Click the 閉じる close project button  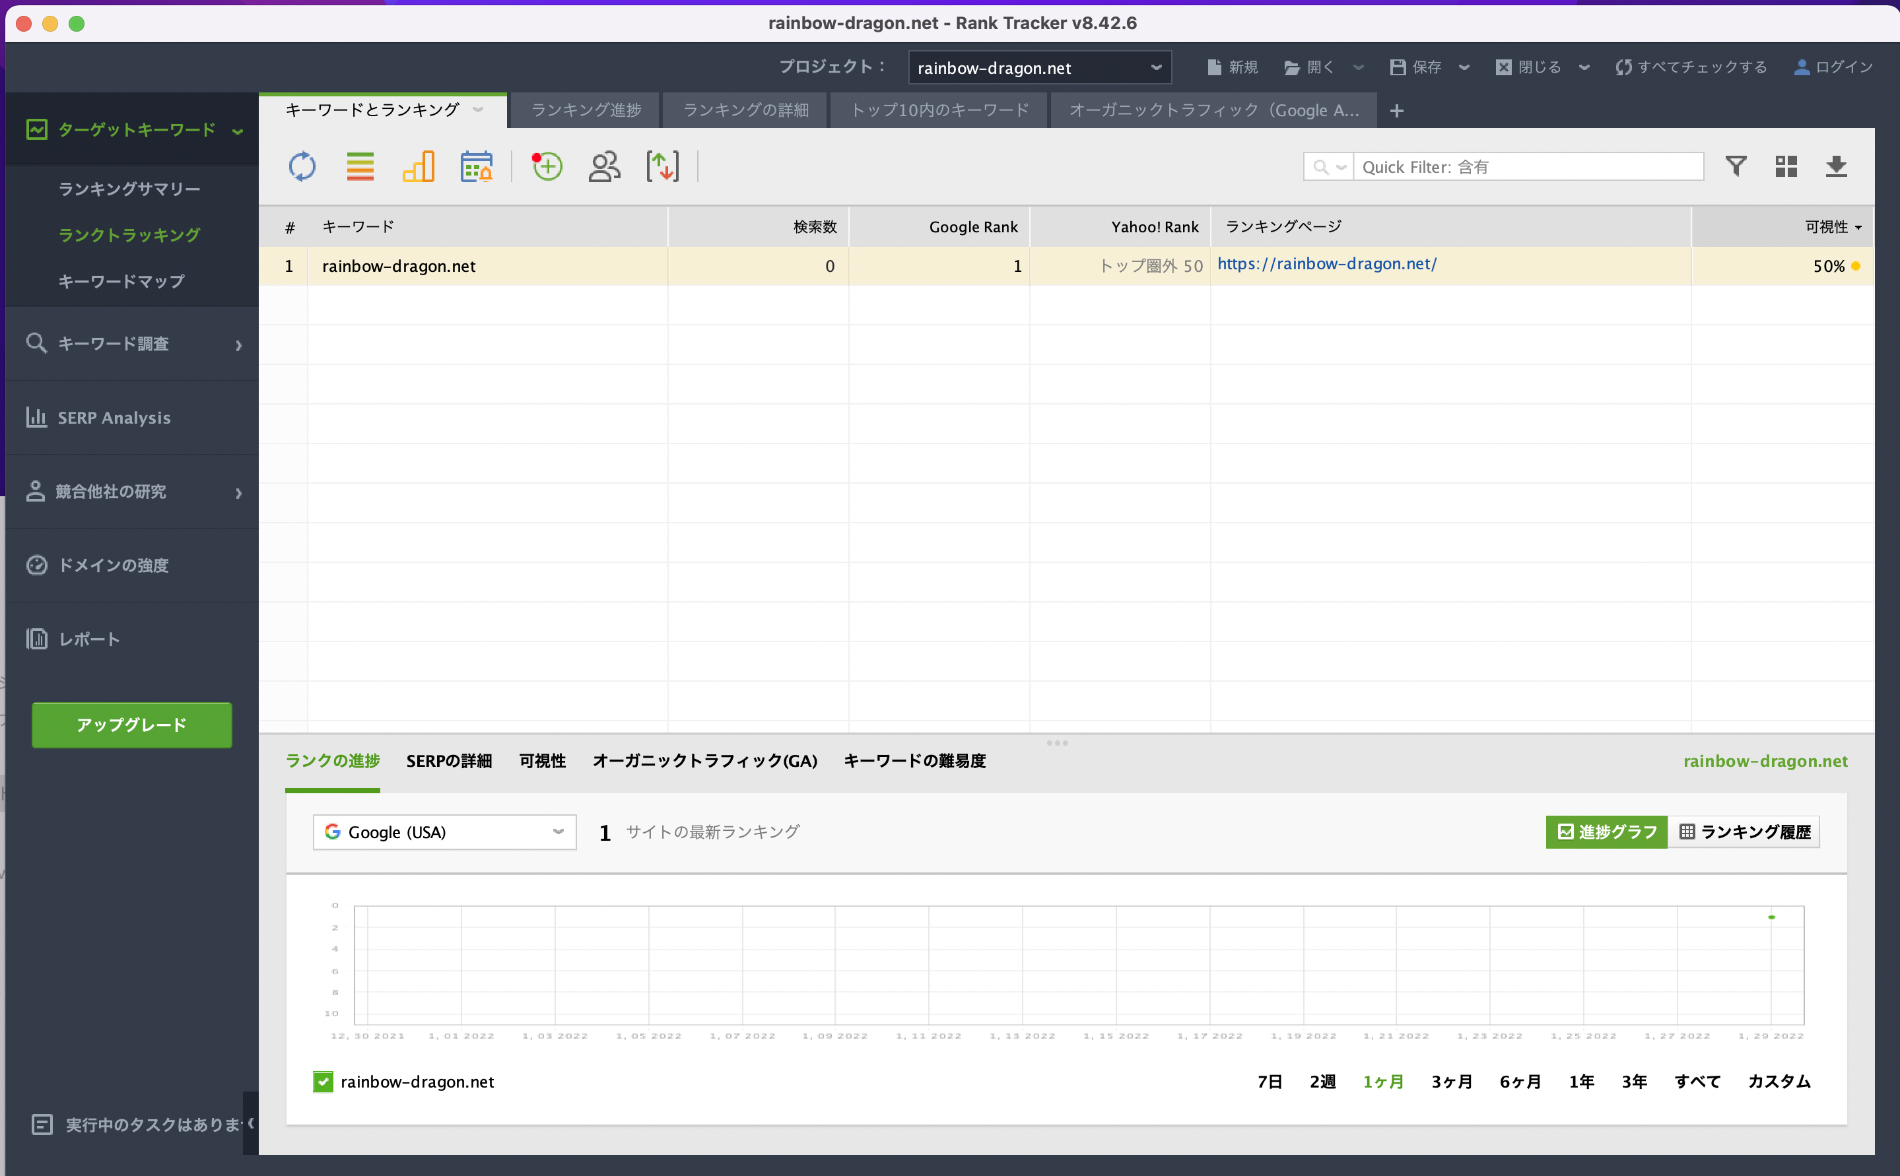(1528, 67)
